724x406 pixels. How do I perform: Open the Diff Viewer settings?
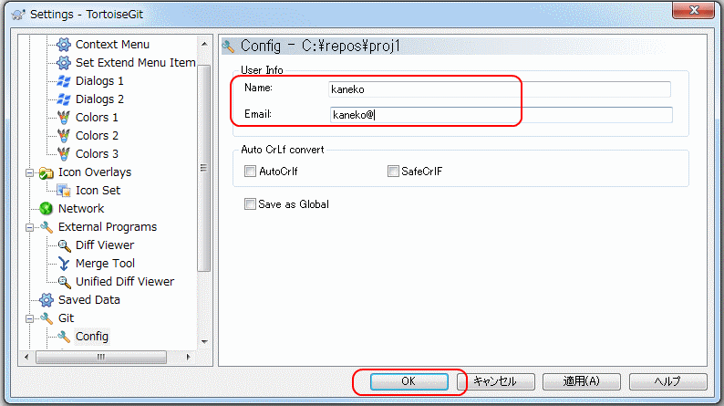tap(104, 245)
